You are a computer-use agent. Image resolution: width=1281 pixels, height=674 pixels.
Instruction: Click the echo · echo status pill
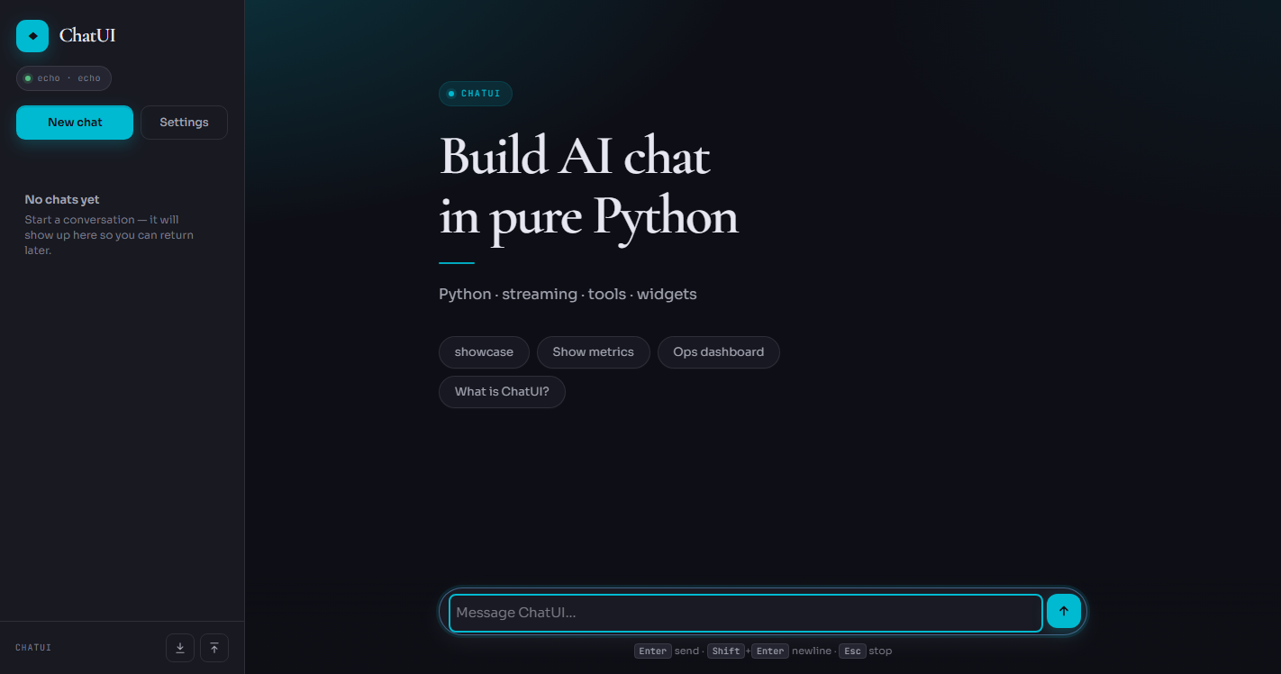click(x=64, y=78)
